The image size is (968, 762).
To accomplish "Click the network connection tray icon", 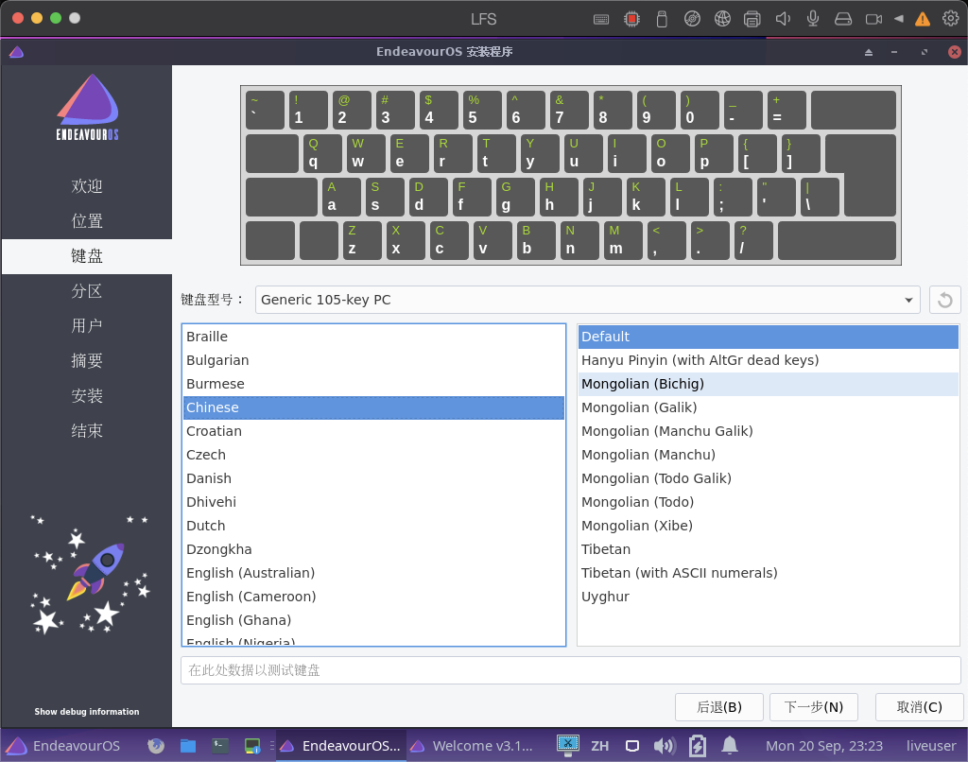I will pyautogui.click(x=568, y=745).
